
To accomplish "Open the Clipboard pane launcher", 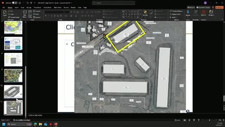I will [x=20, y=20].
